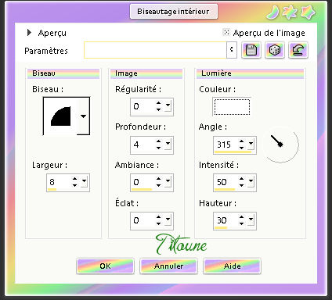This screenshot has height=300, width=332.
Task: Open the Hauteur slider dropdown
Action: coord(251,220)
